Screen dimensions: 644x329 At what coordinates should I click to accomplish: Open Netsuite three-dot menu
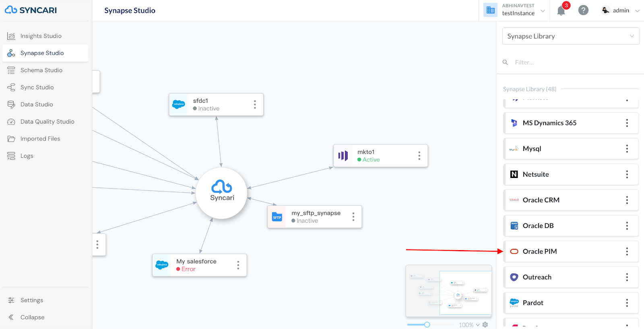627,174
